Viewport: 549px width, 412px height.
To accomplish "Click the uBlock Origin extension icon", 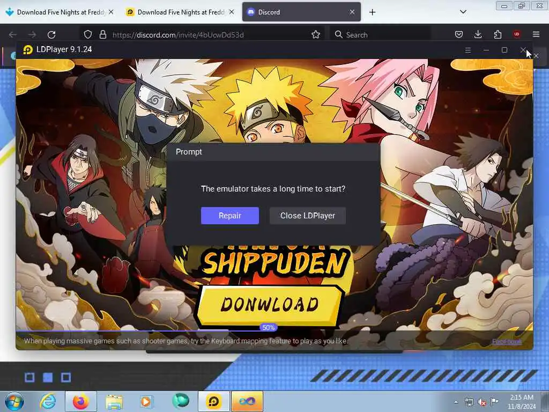I will [x=517, y=34].
